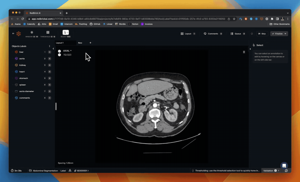
Task: Click the task hierarchy icon in status bar
Action: click(x=70, y=170)
